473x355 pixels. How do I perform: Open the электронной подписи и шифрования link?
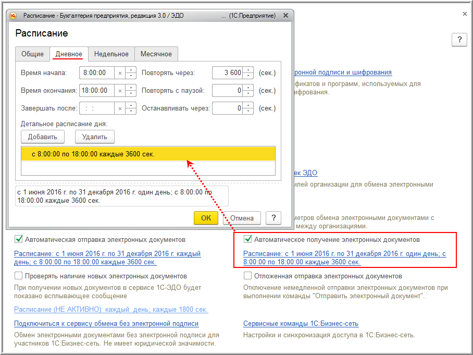(343, 72)
